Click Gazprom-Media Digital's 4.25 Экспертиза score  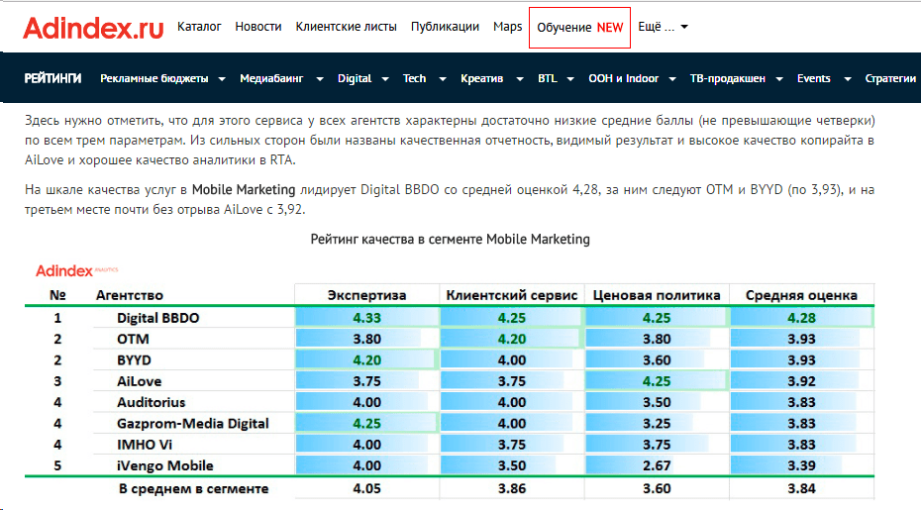point(367,424)
